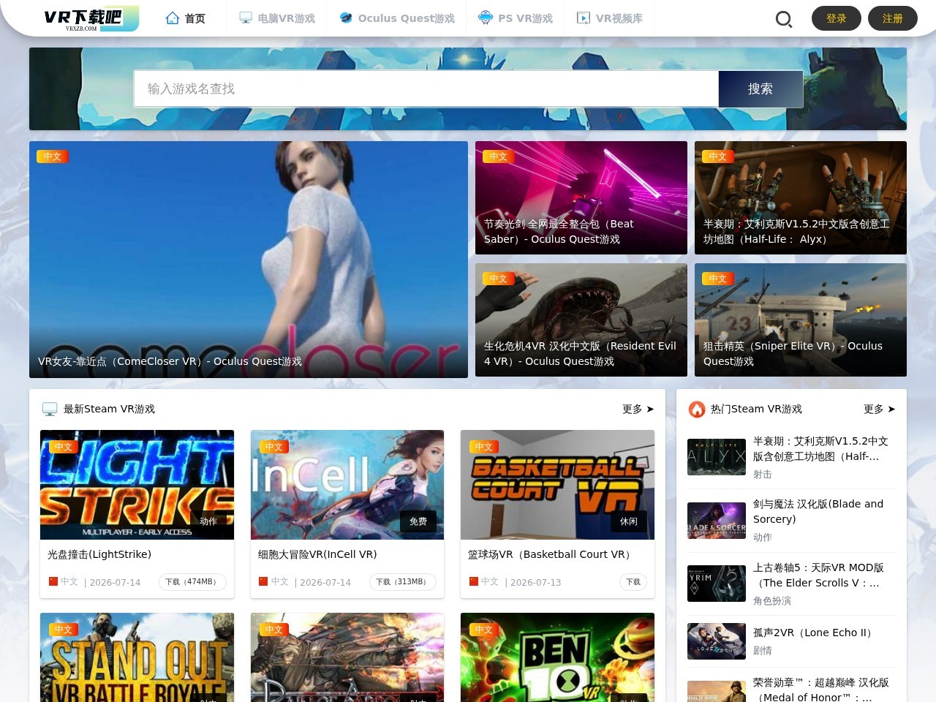
Task: Click the monitor icon beside 电脑VR游戏
Action: point(246,18)
